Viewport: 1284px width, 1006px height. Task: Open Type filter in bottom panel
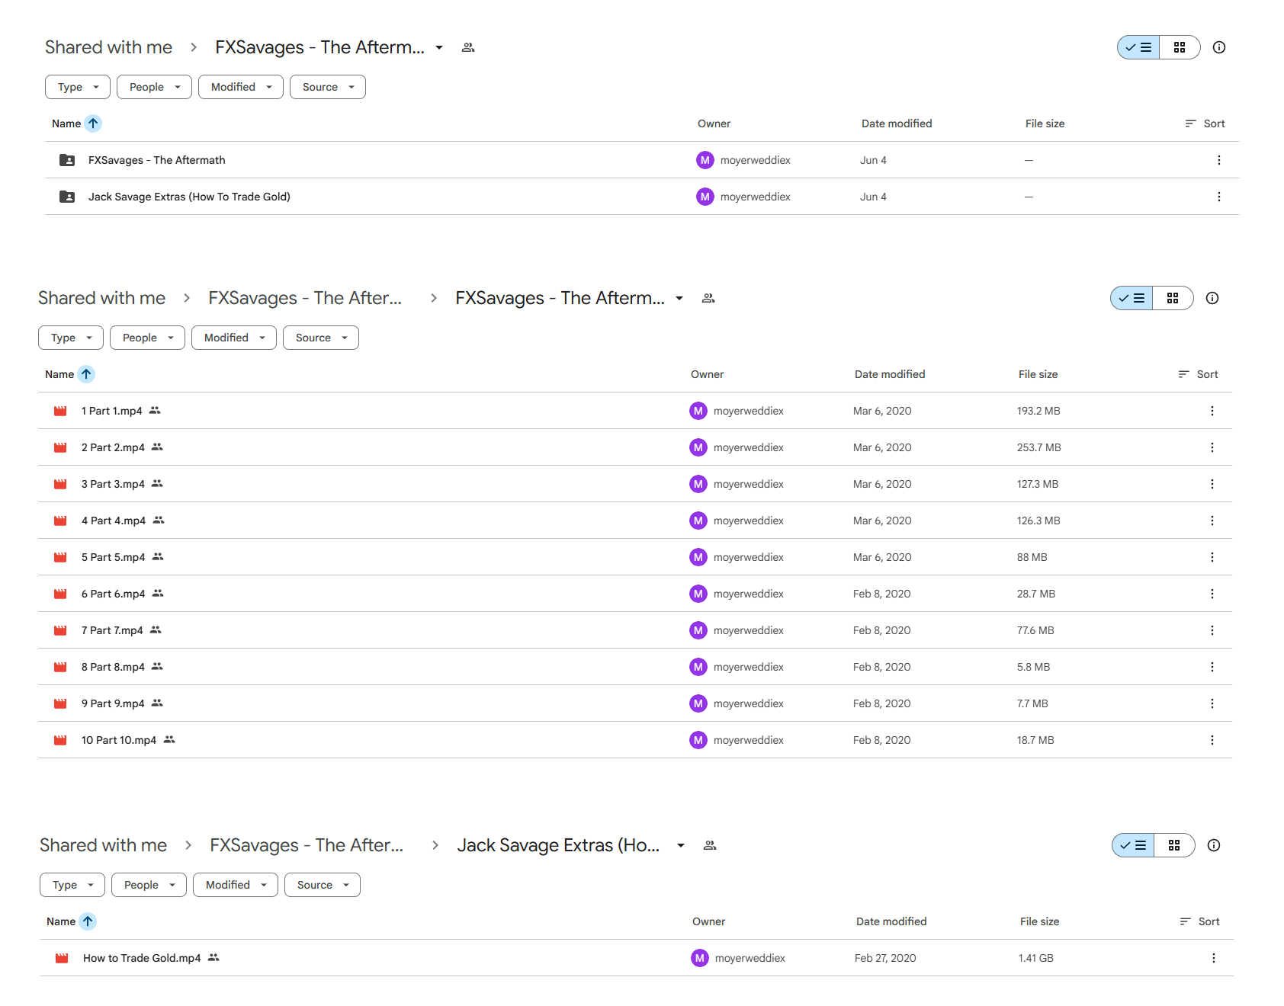click(x=72, y=885)
